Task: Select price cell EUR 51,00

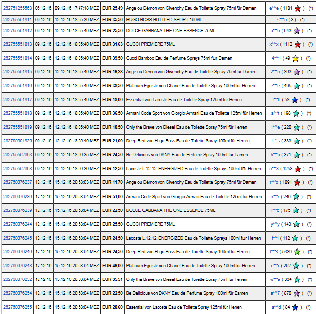Action: (113, 197)
